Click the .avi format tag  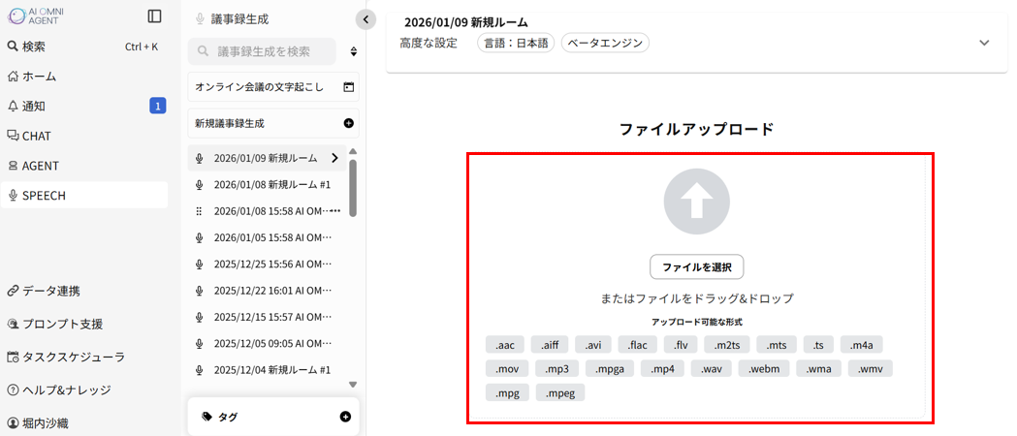click(x=592, y=345)
